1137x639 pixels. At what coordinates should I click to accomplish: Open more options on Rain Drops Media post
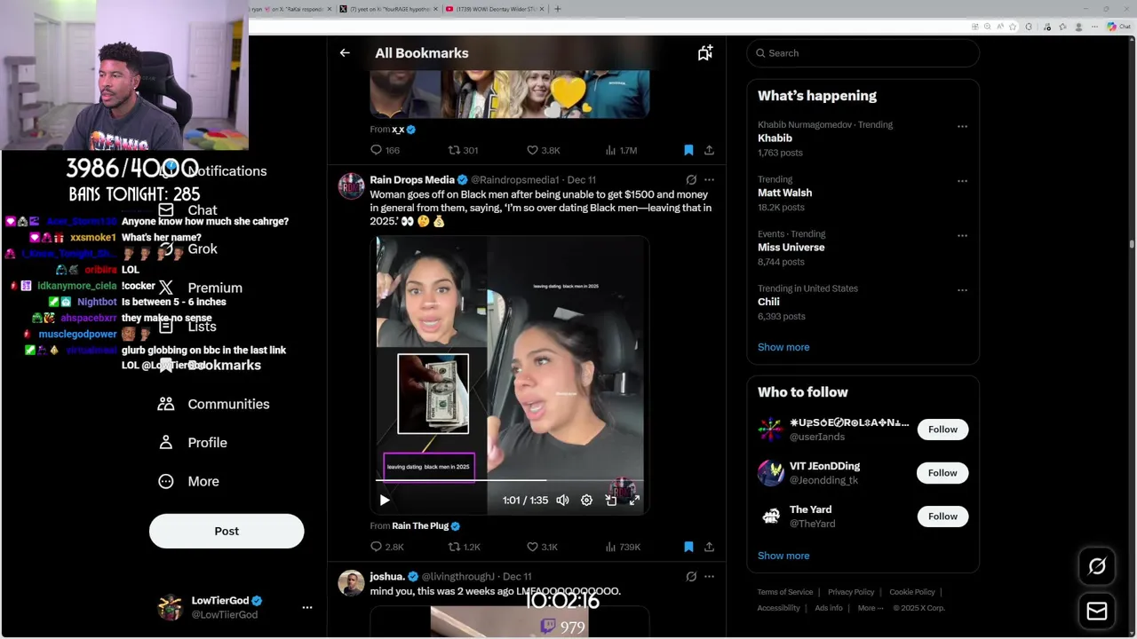tap(709, 179)
